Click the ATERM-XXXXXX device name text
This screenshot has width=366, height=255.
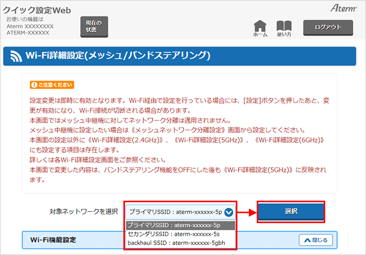click(28, 33)
